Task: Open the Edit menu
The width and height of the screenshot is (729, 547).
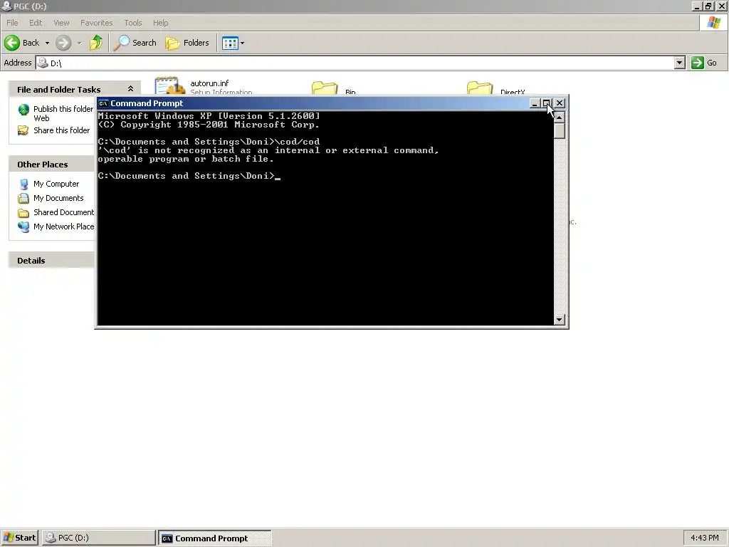Action: coord(36,23)
